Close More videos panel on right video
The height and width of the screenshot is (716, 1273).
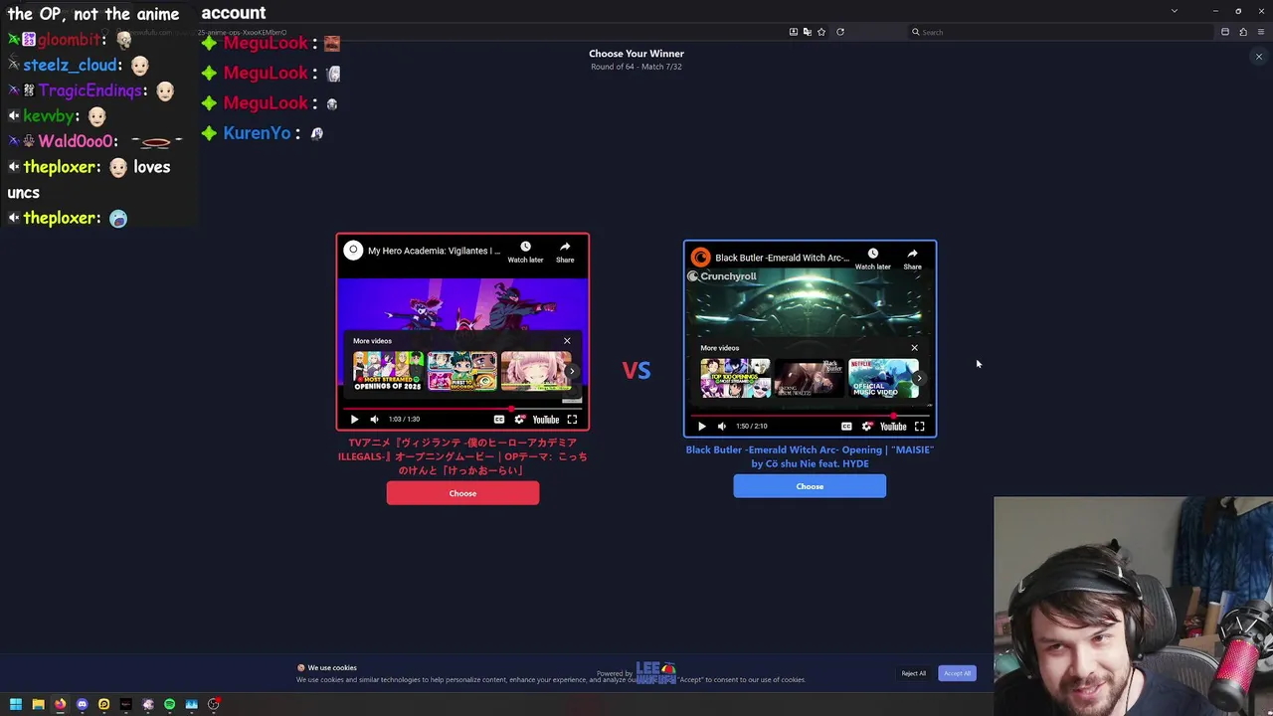tap(914, 348)
